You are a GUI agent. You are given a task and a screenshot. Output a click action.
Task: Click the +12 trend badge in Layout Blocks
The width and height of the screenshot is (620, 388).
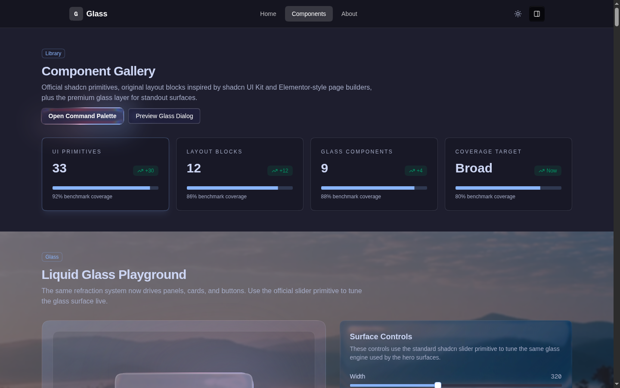pos(280,171)
